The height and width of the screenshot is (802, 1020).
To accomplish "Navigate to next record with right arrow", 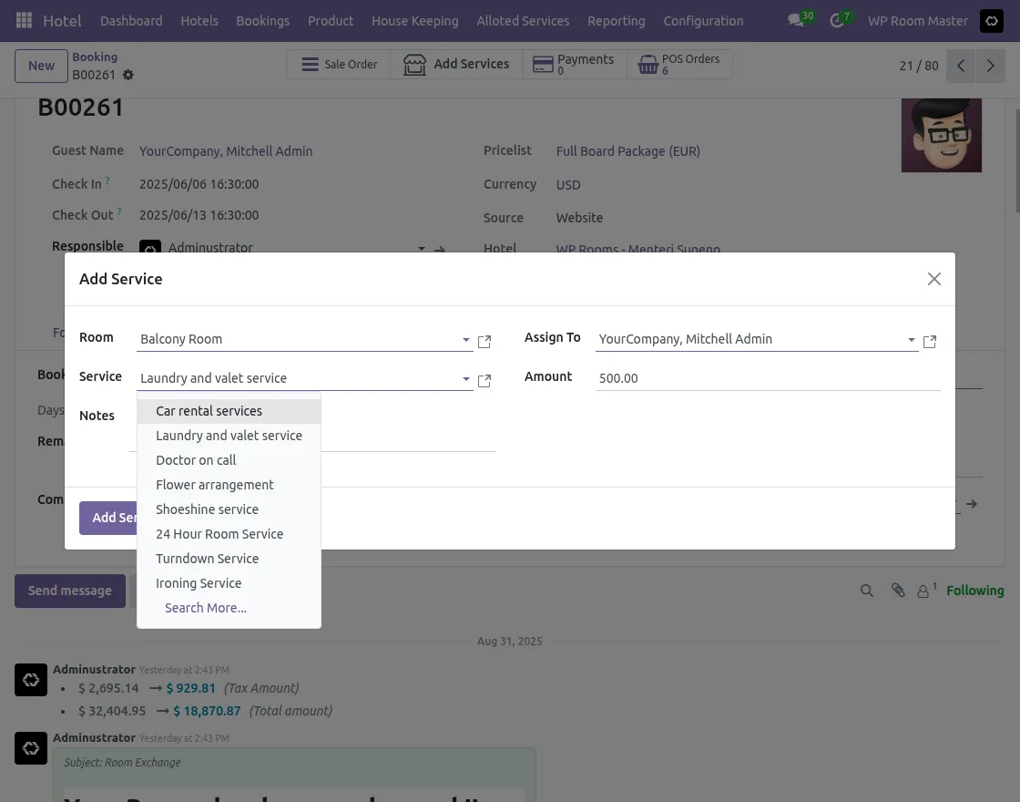I will (990, 66).
